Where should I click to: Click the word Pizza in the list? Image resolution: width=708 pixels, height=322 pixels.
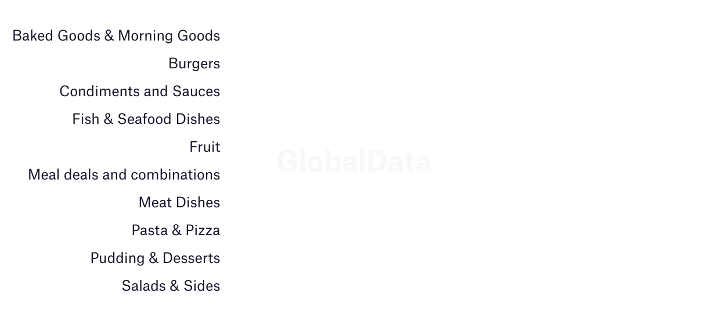click(x=203, y=230)
